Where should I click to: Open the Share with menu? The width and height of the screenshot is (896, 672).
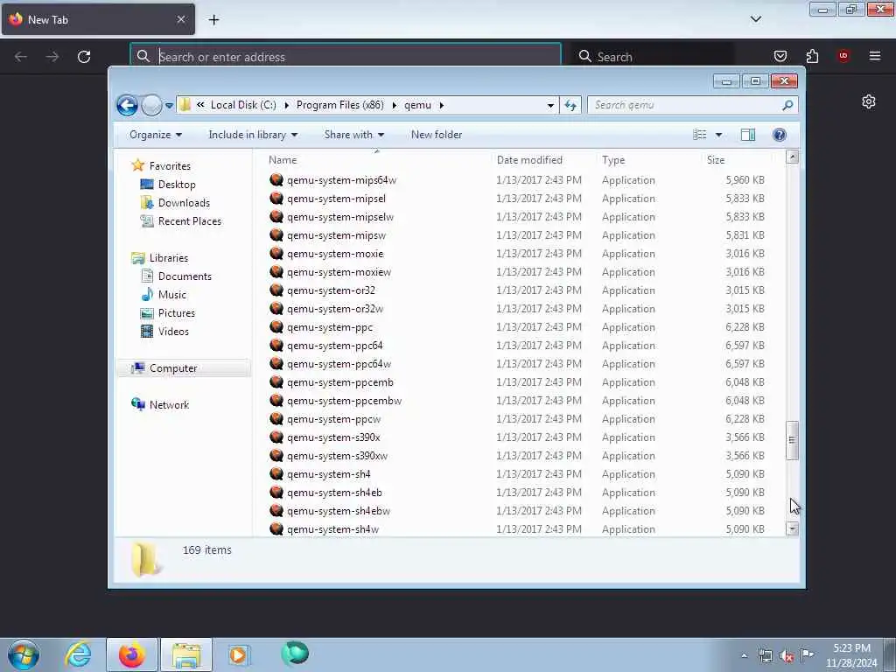pyautogui.click(x=354, y=135)
